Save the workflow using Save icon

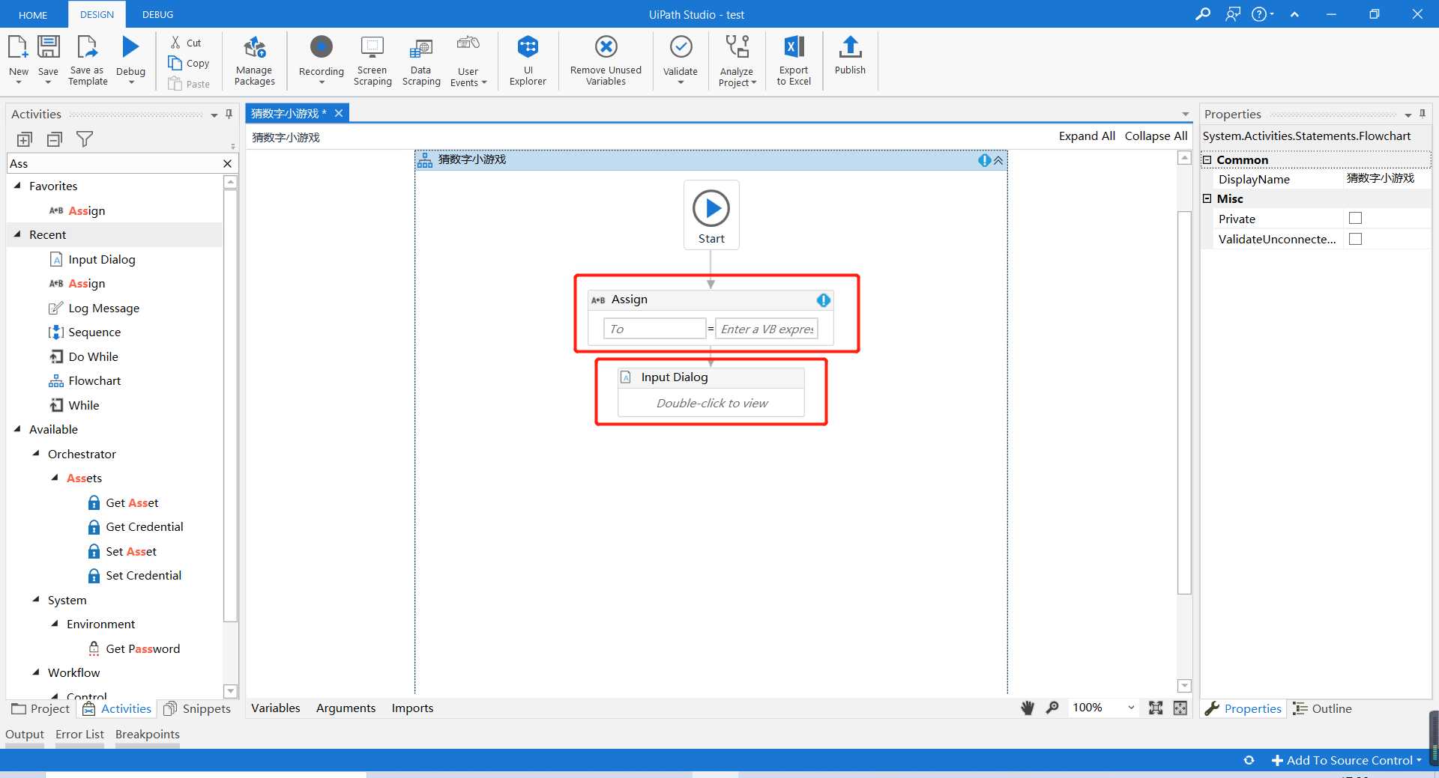tap(48, 48)
